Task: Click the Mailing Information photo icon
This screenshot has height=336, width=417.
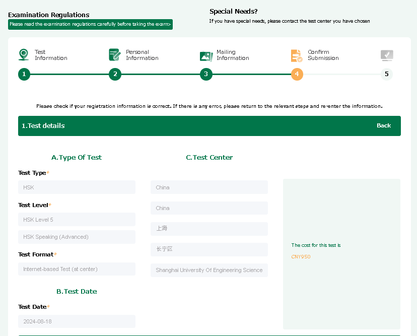Action: tap(206, 56)
